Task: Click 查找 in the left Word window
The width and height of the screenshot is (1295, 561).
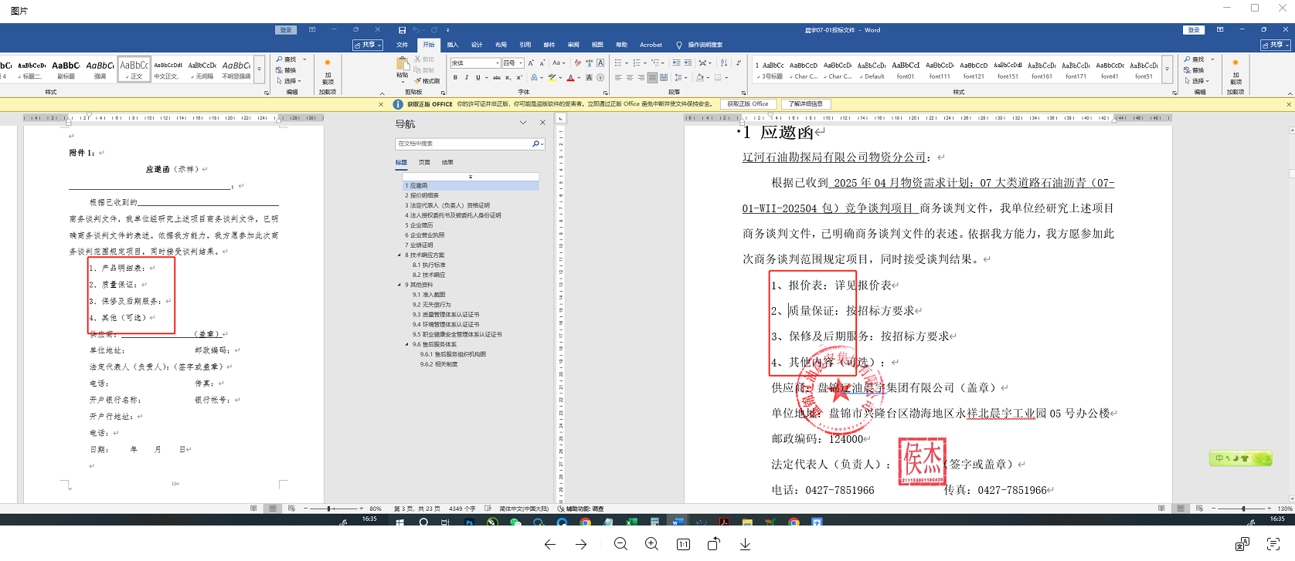Action: [x=286, y=59]
